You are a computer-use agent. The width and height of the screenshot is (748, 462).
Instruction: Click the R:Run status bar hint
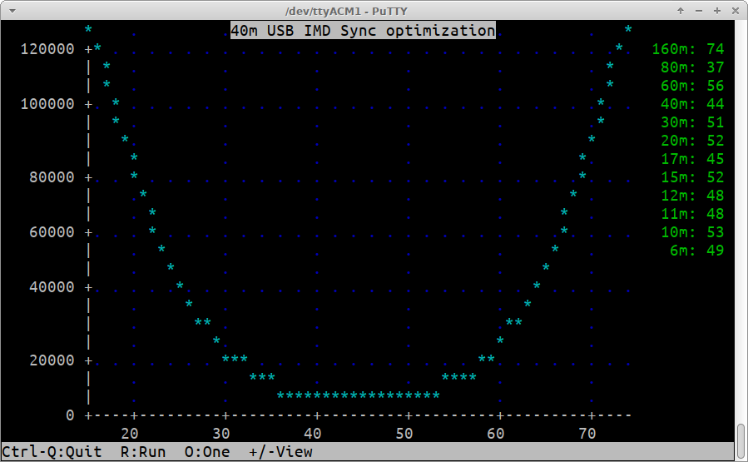143,452
